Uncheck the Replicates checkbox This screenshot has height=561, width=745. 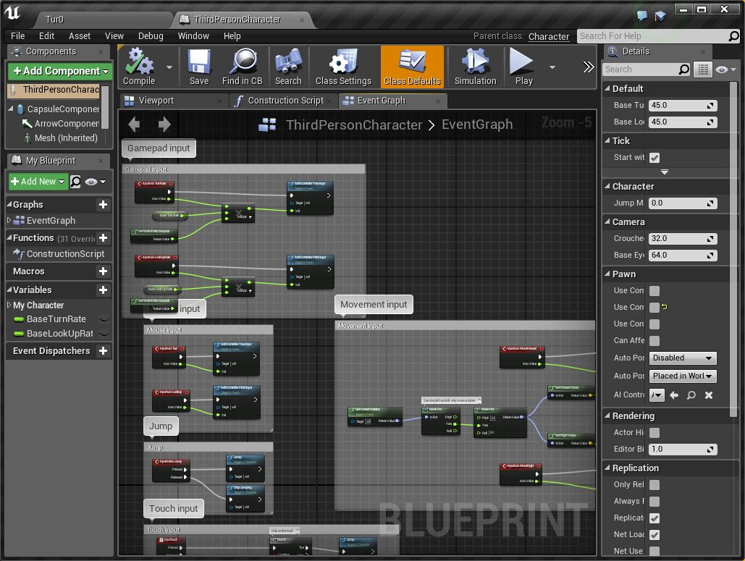pyautogui.click(x=654, y=518)
